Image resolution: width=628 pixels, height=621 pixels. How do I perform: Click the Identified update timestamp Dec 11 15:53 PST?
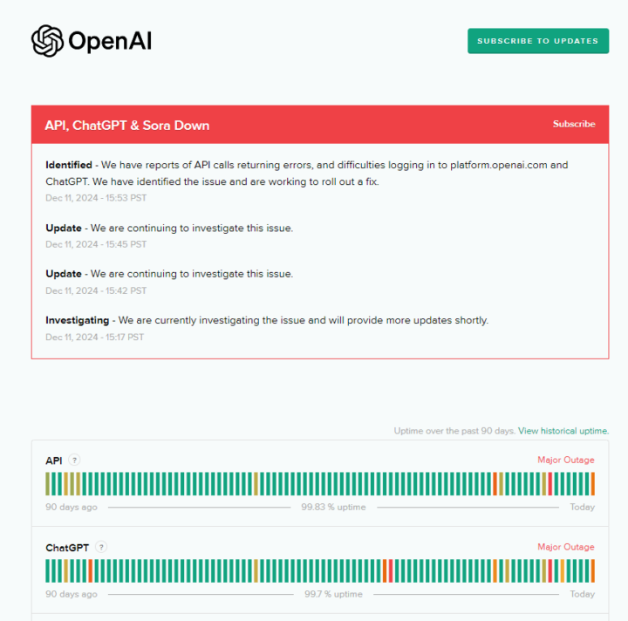tap(96, 198)
